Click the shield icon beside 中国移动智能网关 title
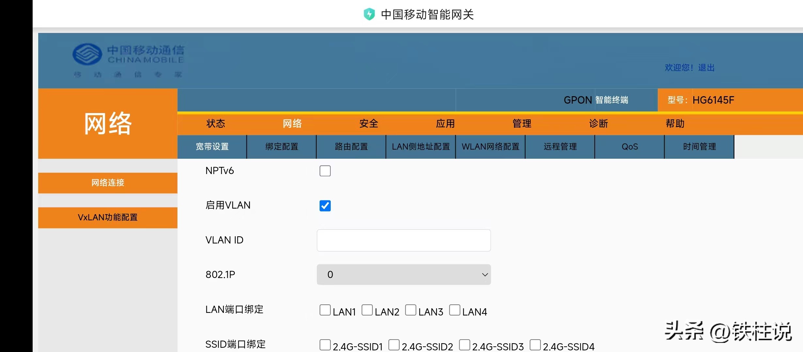This screenshot has width=803, height=352. (x=369, y=14)
